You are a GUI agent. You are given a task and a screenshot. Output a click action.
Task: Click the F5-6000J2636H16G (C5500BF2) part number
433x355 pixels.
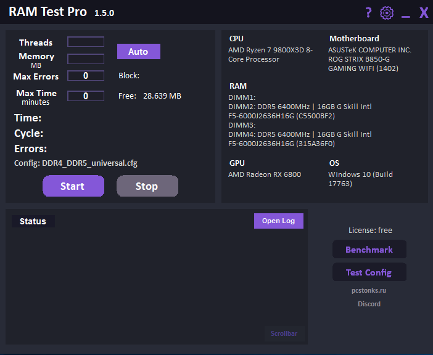[x=281, y=116]
